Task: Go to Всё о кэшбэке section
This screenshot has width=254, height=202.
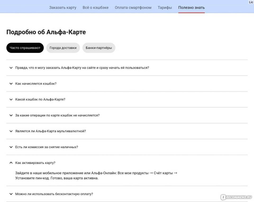Action: click(x=96, y=8)
